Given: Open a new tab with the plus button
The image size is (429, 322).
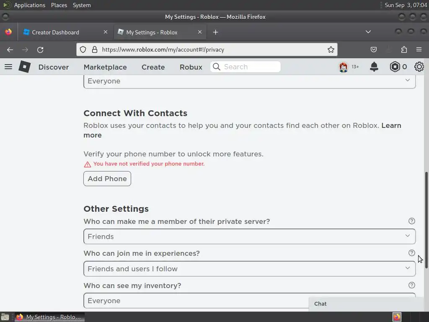Looking at the screenshot, I should coord(216,32).
